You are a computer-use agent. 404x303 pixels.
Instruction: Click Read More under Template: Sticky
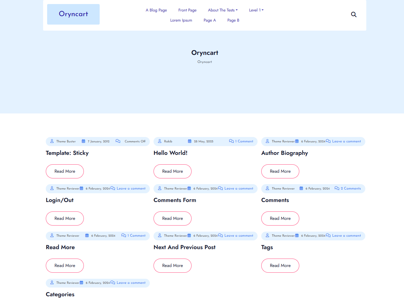coord(65,171)
